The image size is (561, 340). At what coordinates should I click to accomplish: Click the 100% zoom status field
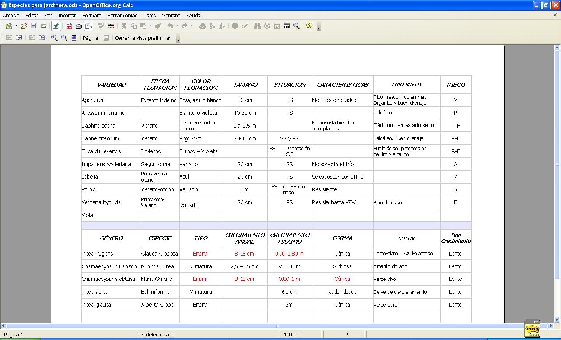pos(290,335)
